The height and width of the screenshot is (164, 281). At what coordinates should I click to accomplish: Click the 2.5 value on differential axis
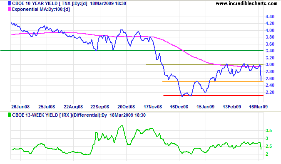click(x=269, y=146)
